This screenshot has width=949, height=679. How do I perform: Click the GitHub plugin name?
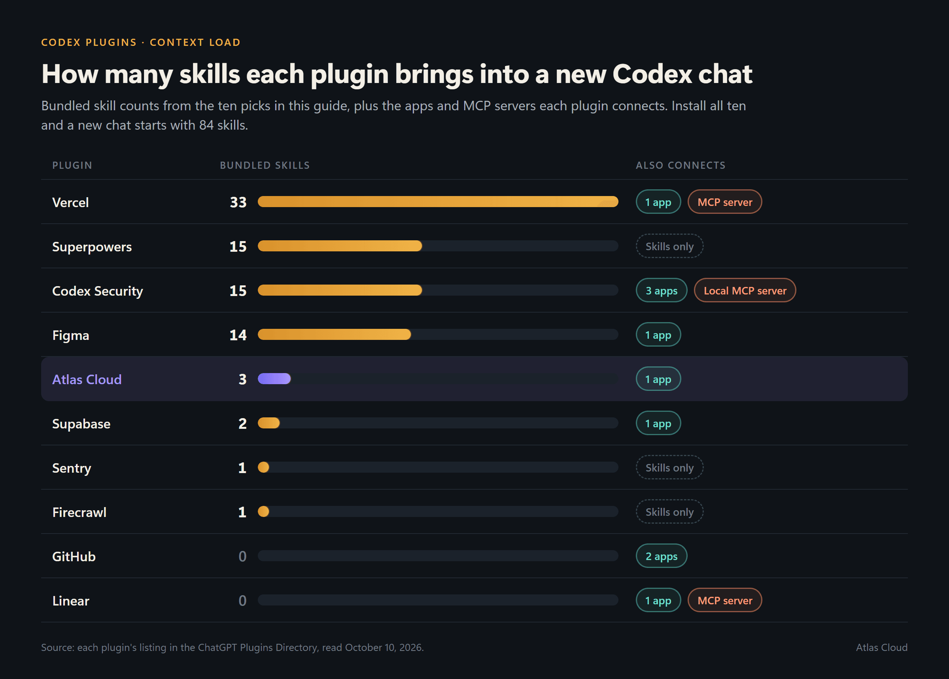(x=74, y=556)
